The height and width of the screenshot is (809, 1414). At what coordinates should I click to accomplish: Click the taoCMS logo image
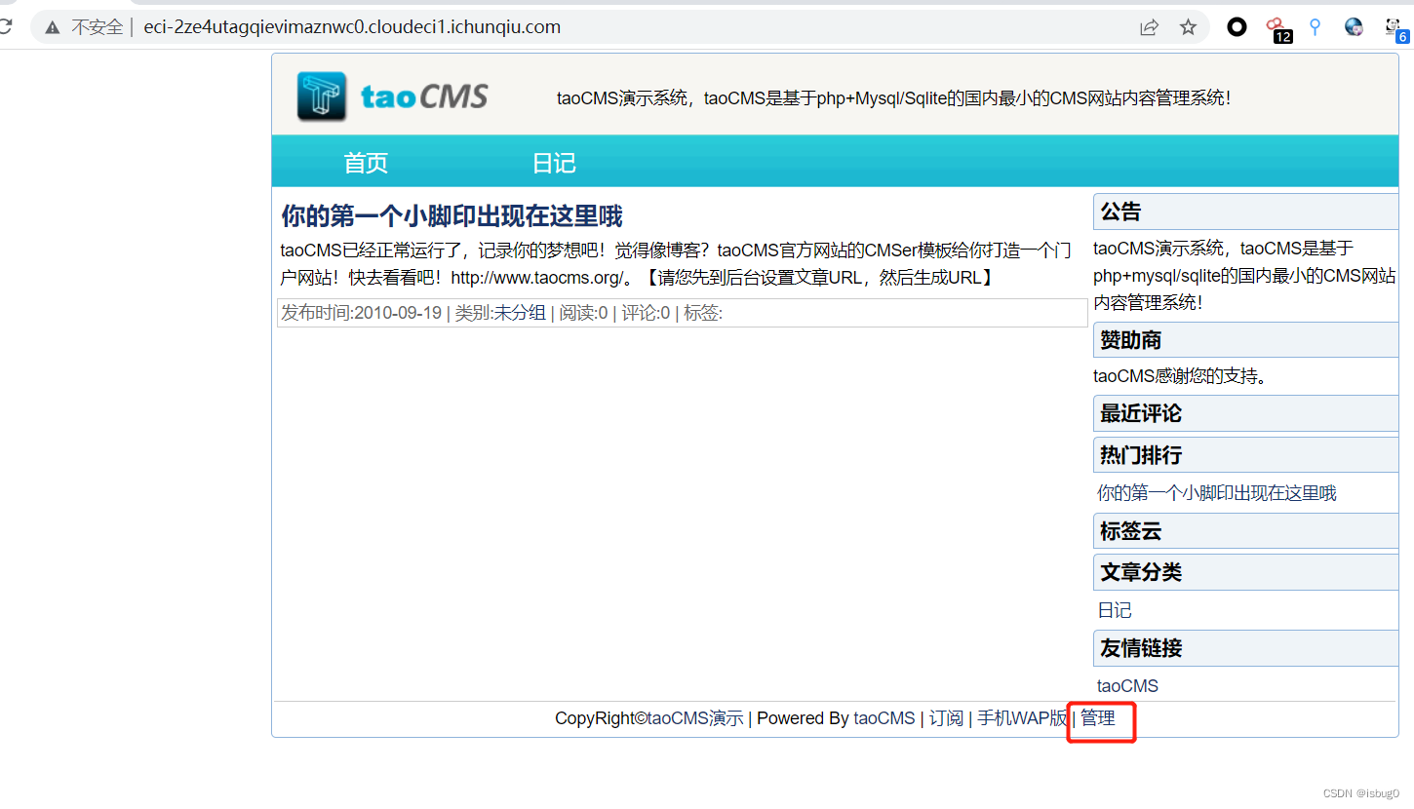[393, 96]
